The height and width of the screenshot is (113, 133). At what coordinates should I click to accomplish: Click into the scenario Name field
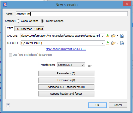click(72, 14)
